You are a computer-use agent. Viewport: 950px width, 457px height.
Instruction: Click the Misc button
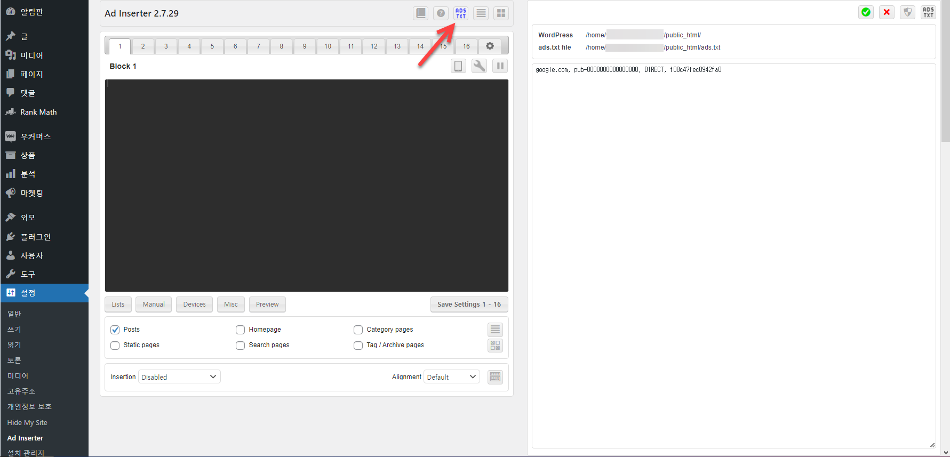pos(231,304)
